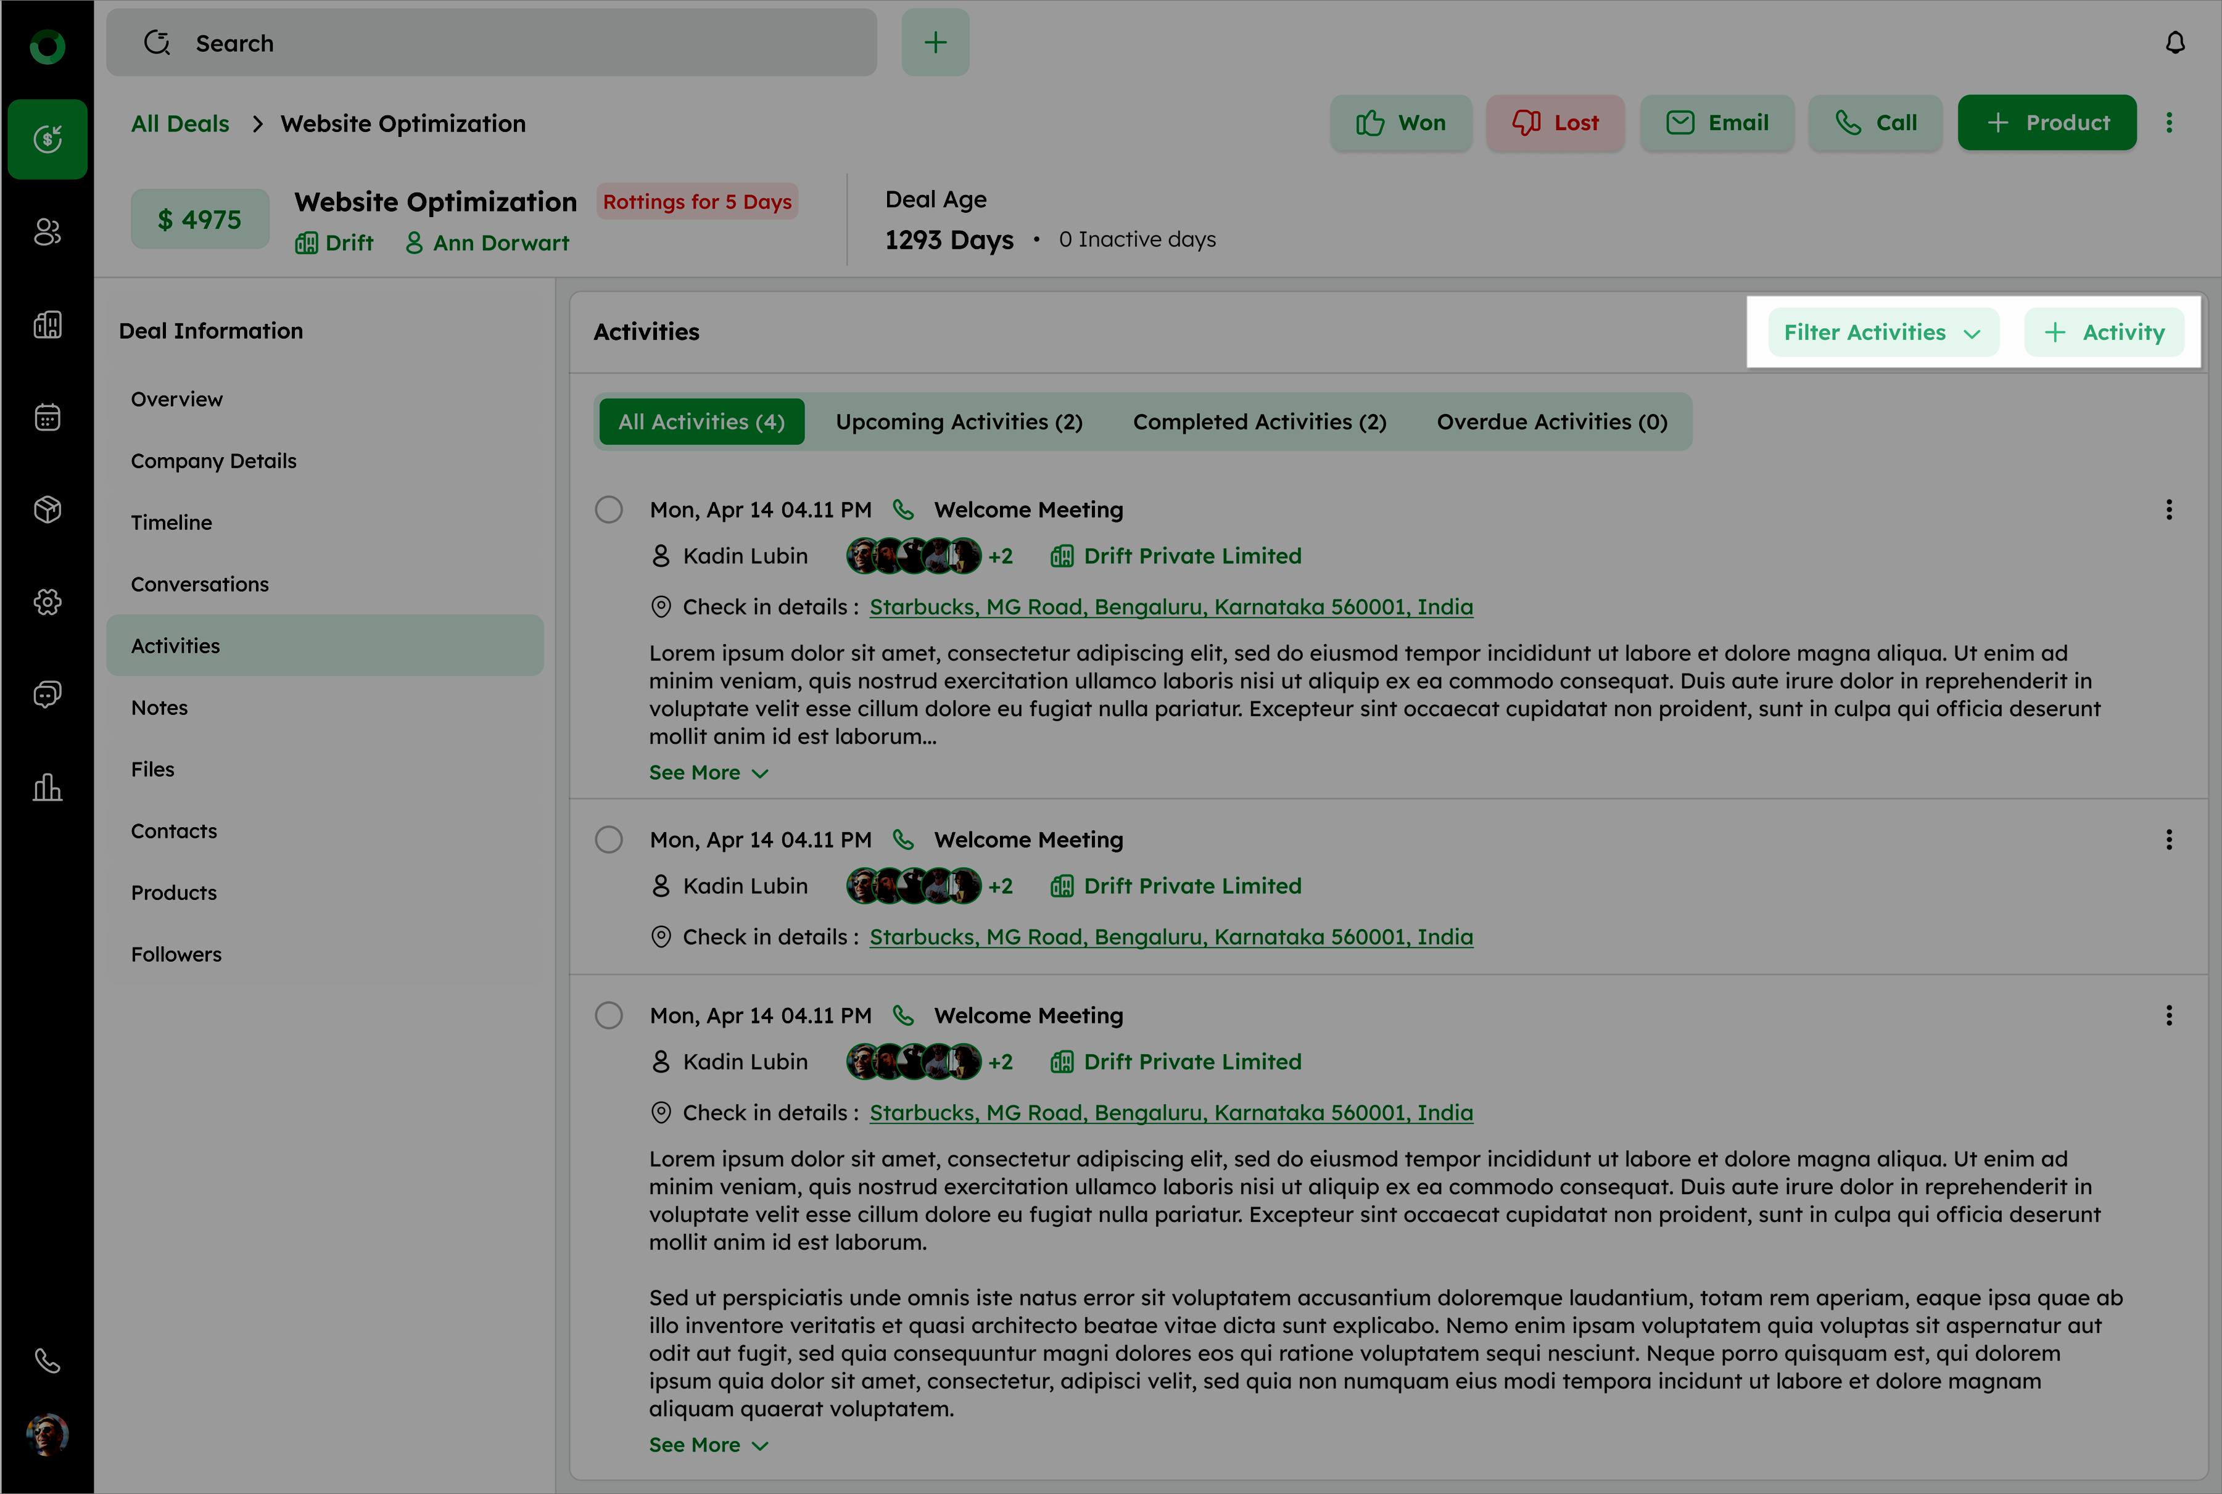The height and width of the screenshot is (1494, 2222).
Task: Click the Deals dollar icon in sidebar
Action: pyautogui.click(x=47, y=139)
